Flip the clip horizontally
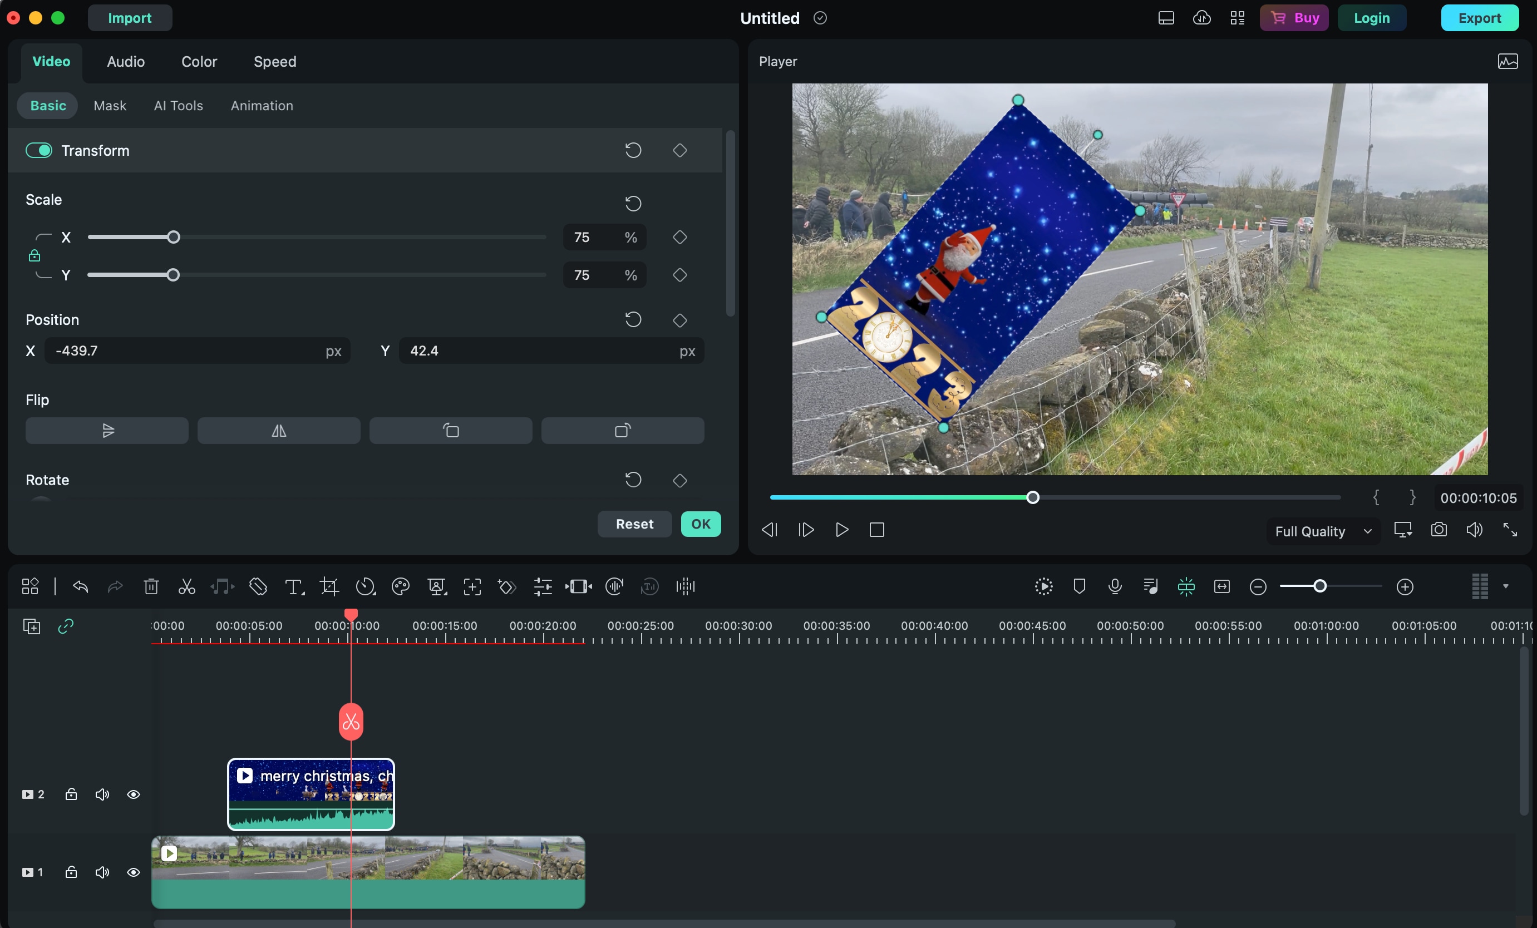 [279, 430]
